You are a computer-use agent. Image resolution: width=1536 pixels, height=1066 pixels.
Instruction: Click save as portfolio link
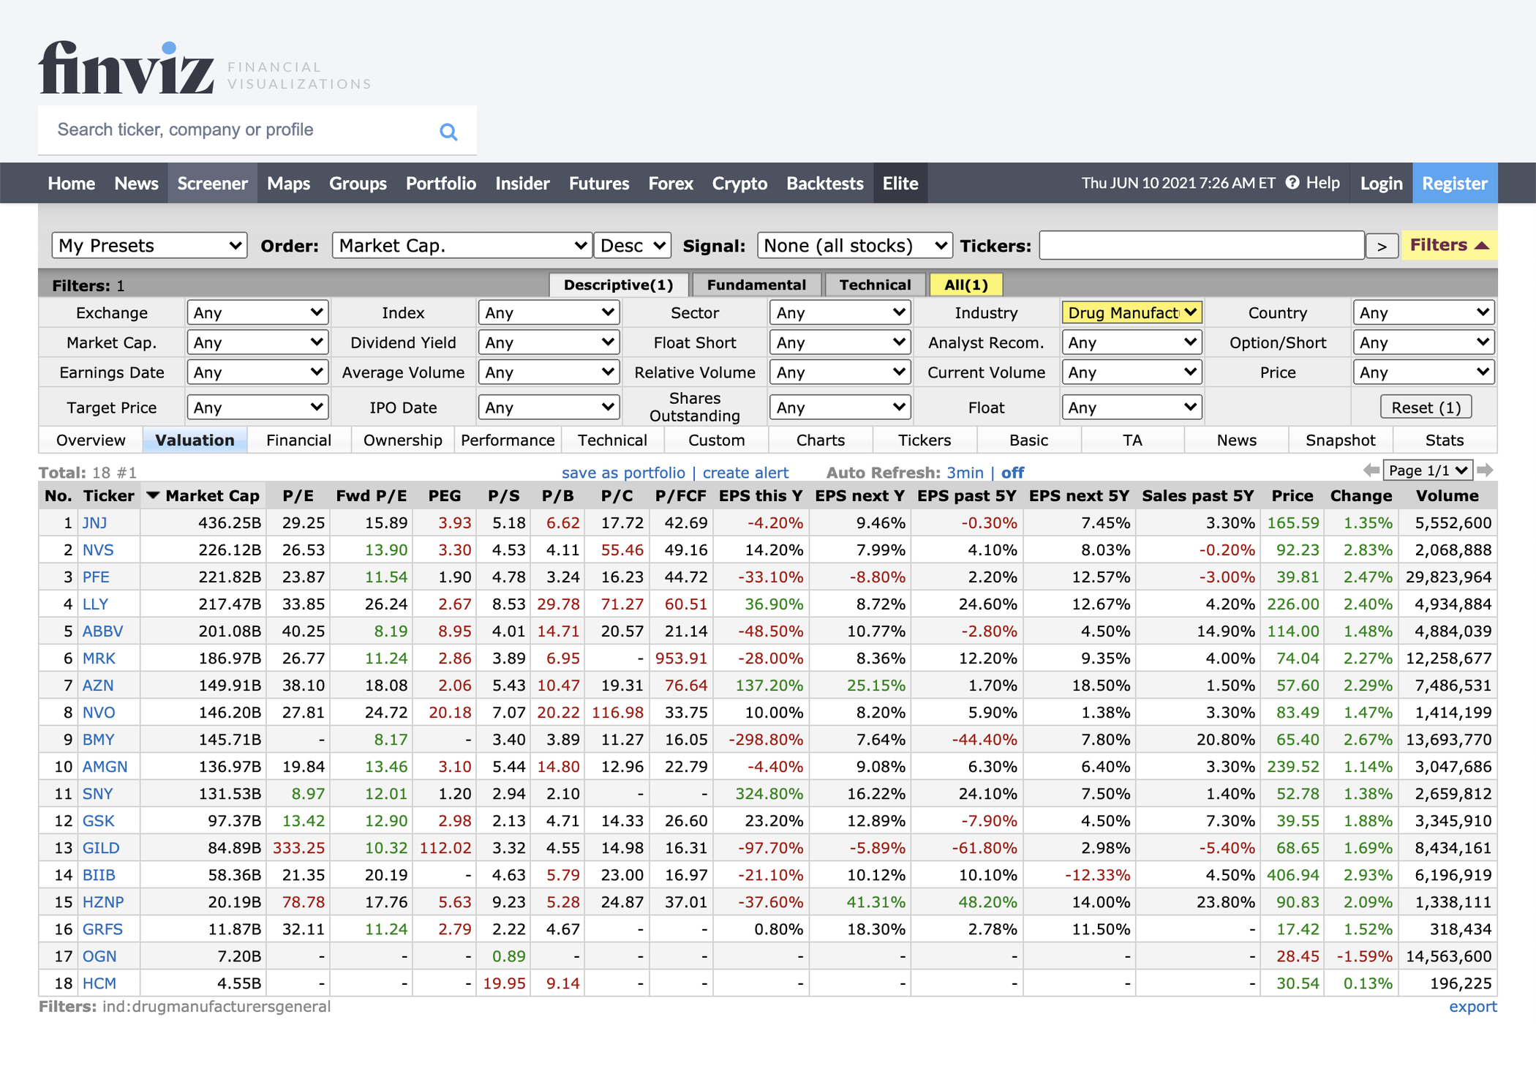pos(623,473)
